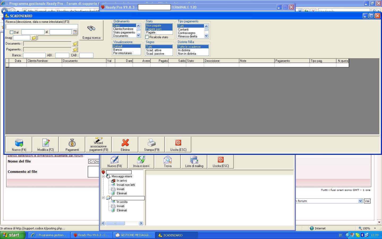The image size is (382, 239).
Task: Click the IT language indicator in tray
Action: pyautogui.click(x=340, y=235)
